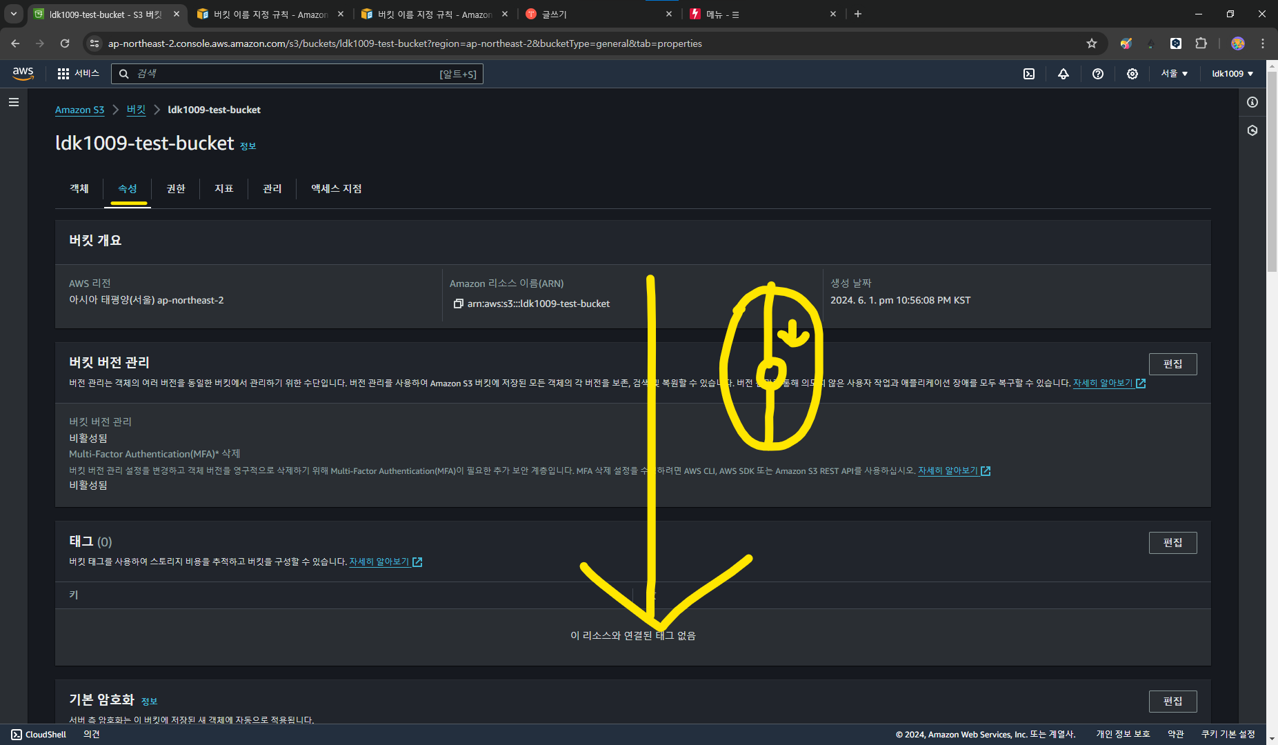
Task: Switch to the 액세스 지점 tab
Action: tap(337, 189)
